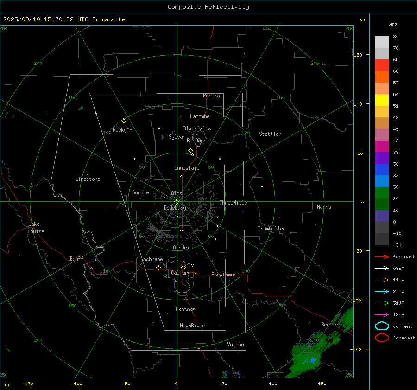Screen dimensions: 417x390
Task: Click the orange 111V arrow legend icon
Action: 382,280
